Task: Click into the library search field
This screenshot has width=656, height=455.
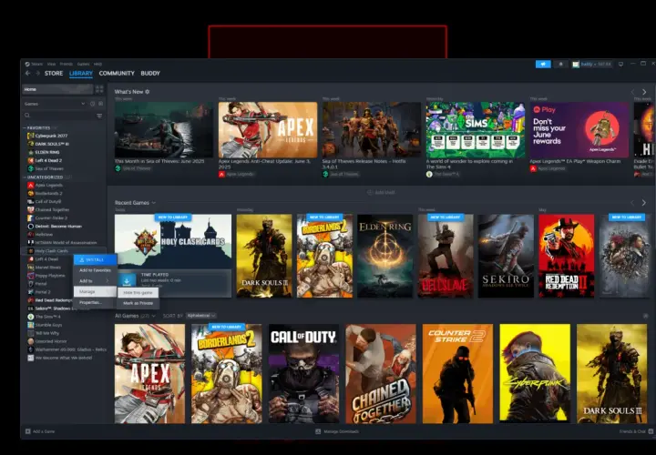Action: [58, 116]
